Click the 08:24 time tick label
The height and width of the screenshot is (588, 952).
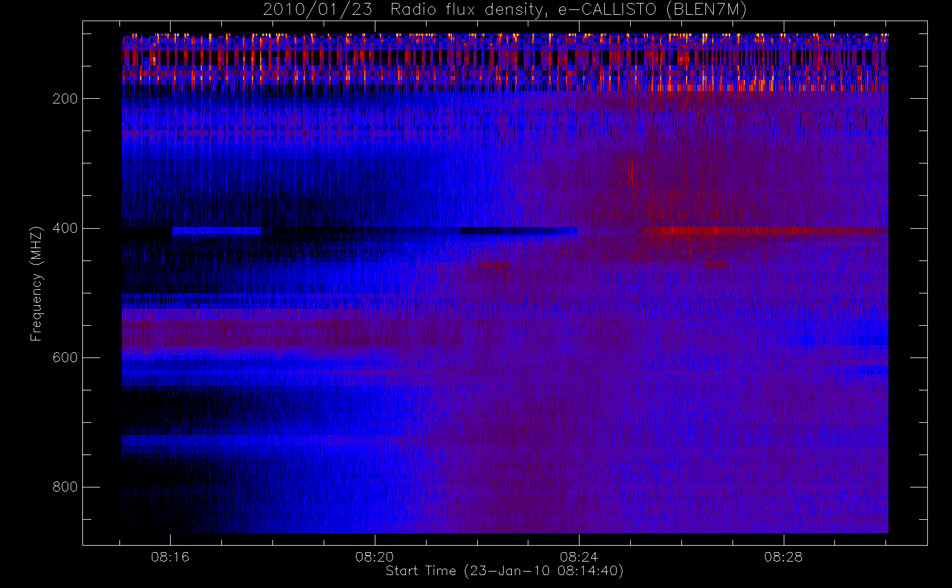pyautogui.click(x=579, y=557)
